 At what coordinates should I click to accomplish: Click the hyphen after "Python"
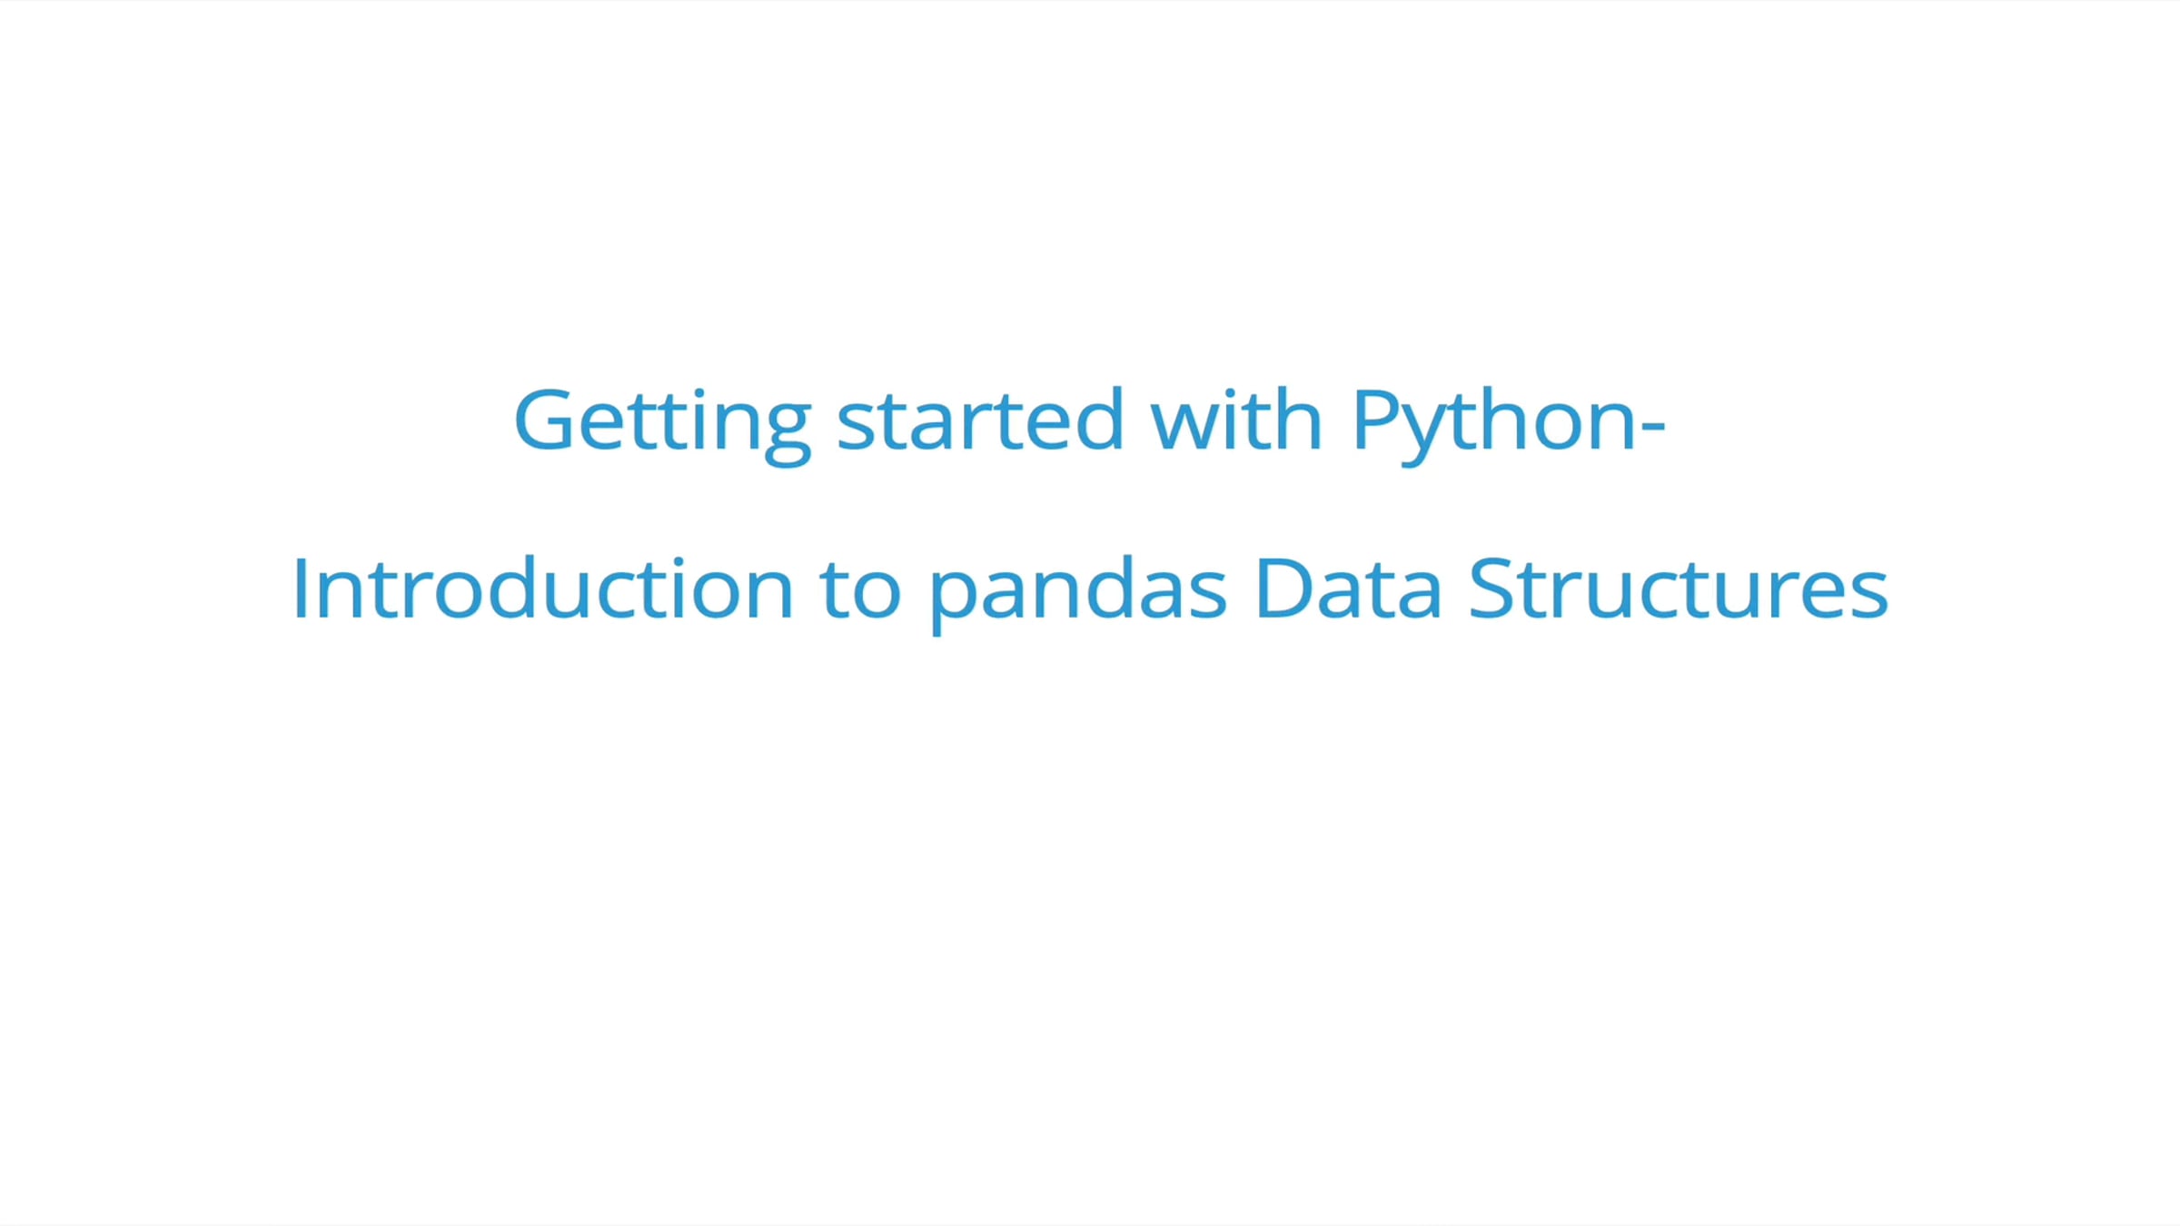coord(1653,423)
